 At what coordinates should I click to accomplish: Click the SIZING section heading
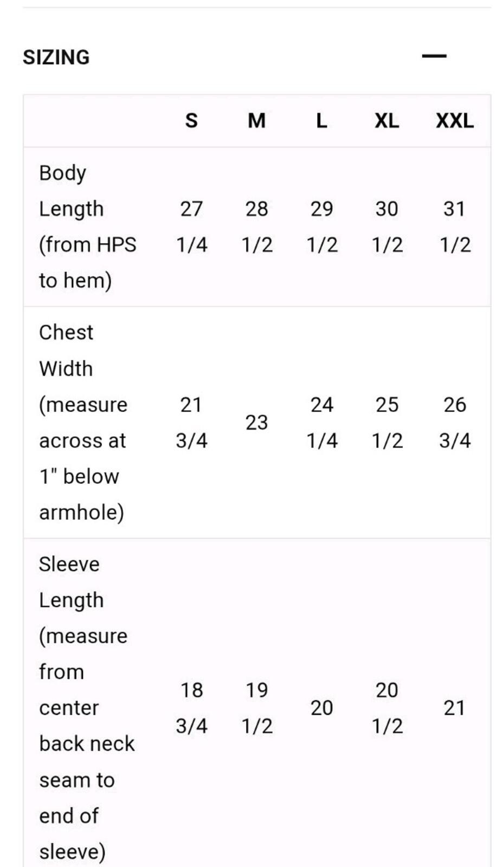pos(56,57)
